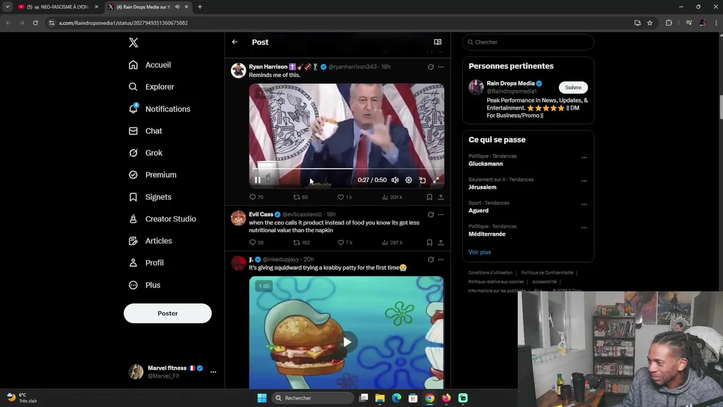
Task: Open Chrome from the taskbar
Action: 430,398
